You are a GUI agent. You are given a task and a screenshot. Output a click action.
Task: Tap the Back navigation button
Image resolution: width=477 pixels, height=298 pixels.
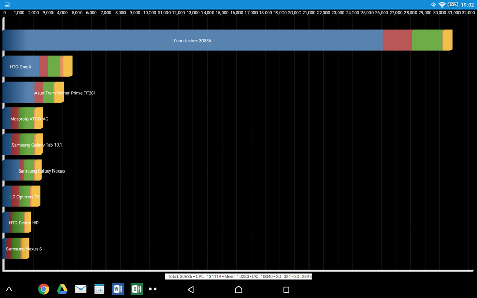(191, 290)
